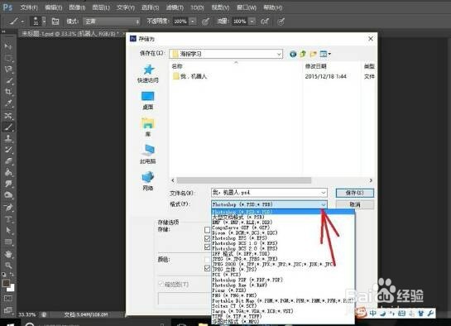Screen dimensions: 451x326
Task: Select the Pen tool
Action: click(8, 208)
